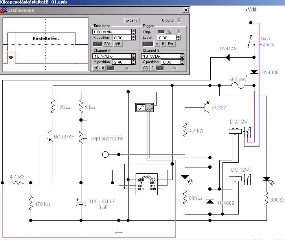Screen dimensions: 285x240
Task: Increase the time base with the up arrow
Action: [133, 31]
